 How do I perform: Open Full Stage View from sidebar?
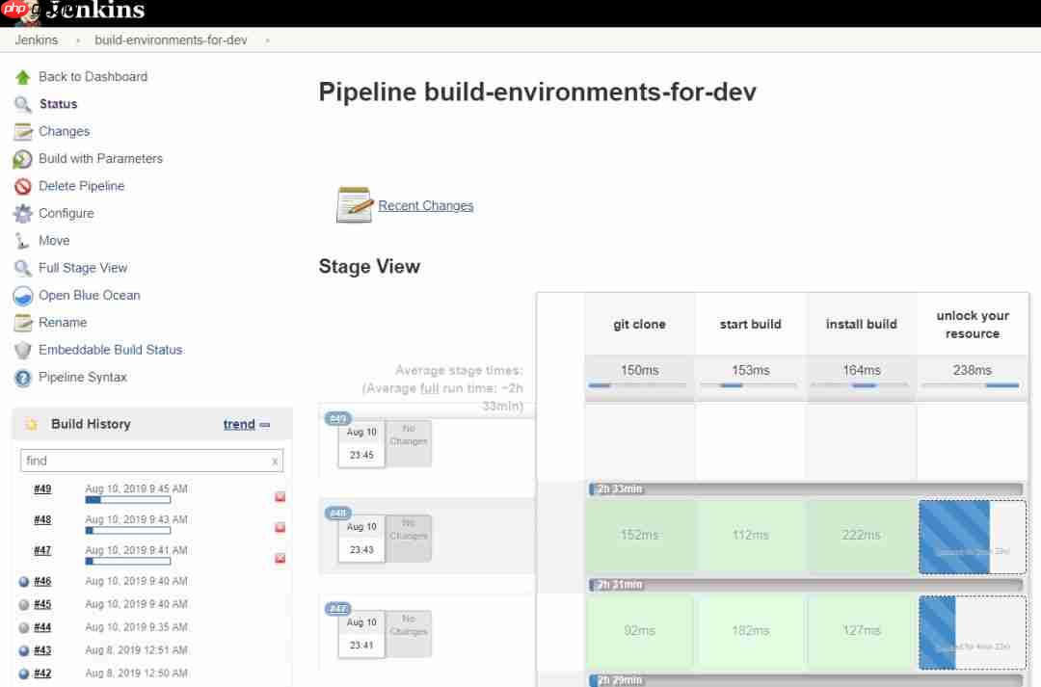coord(83,268)
